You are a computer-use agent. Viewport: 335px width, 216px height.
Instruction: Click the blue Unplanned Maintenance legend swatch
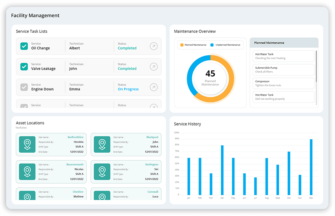tap(213, 45)
